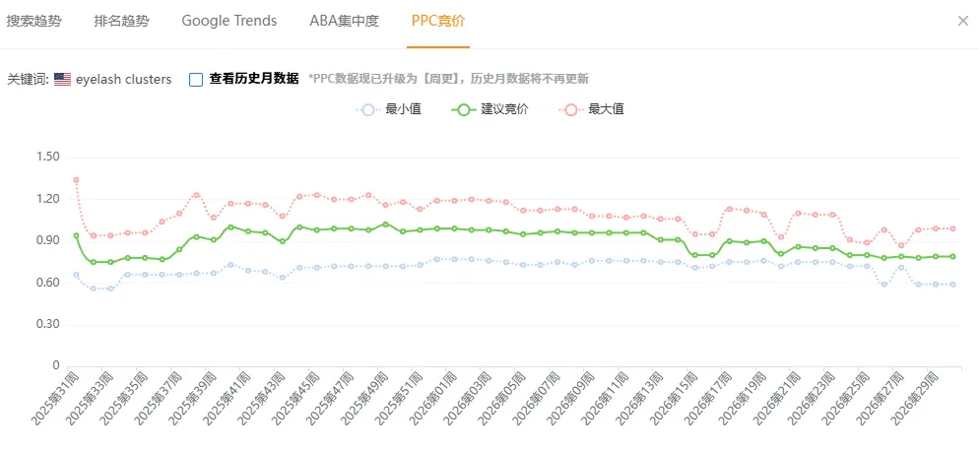Open the 排名趋势 tab

(x=122, y=21)
